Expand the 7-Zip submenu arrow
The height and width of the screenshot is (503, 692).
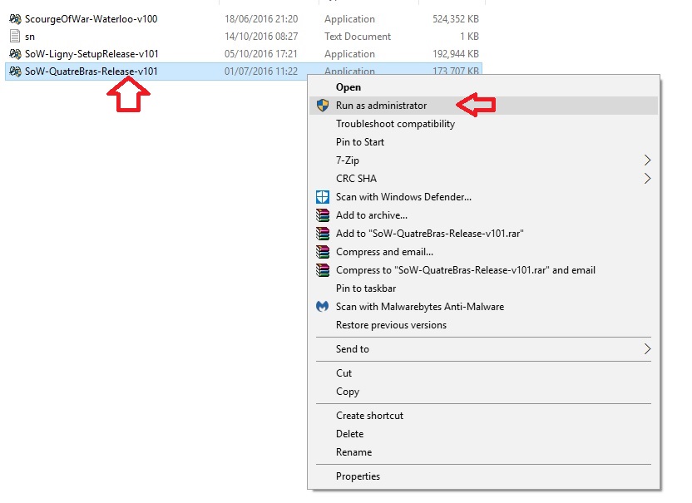[x=647, y=160]
